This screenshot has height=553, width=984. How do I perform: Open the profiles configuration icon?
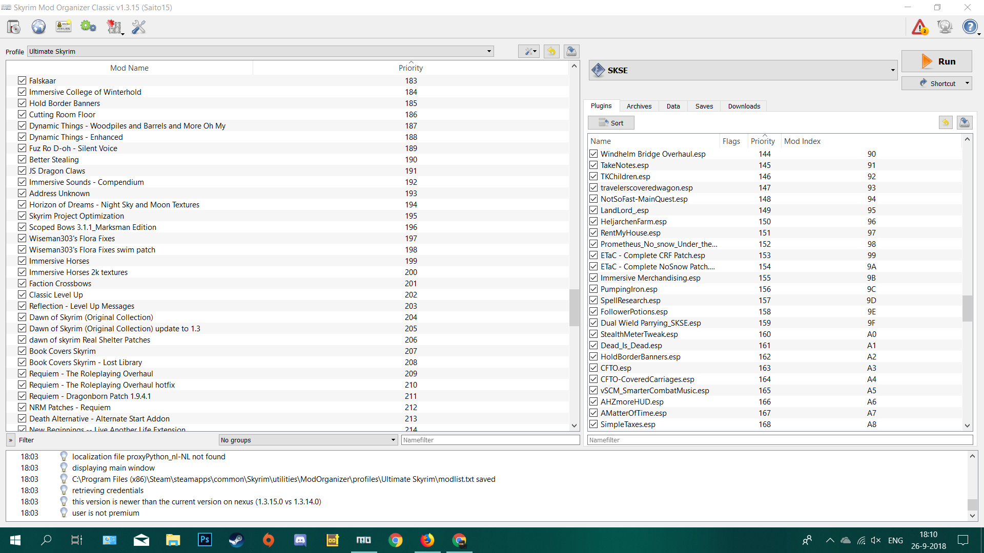(x=64, y=27)
